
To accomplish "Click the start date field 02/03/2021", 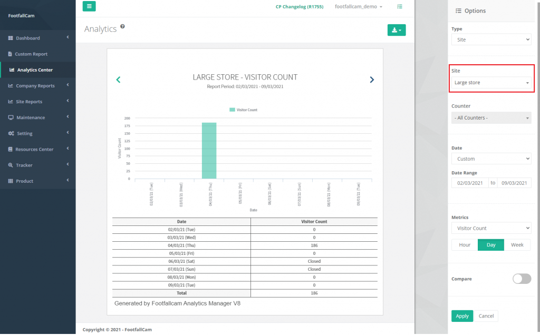I will pyautogui.click(x=469, y=183).
